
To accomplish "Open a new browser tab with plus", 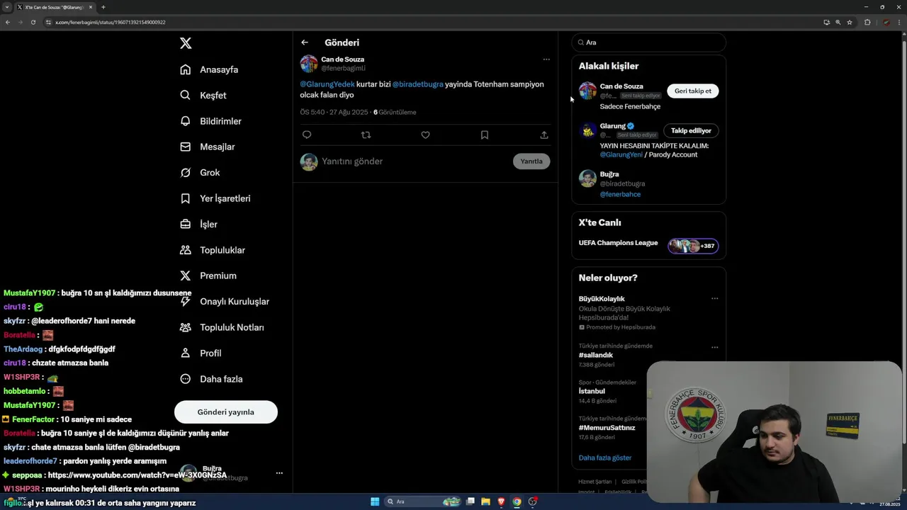I will 103,7.
